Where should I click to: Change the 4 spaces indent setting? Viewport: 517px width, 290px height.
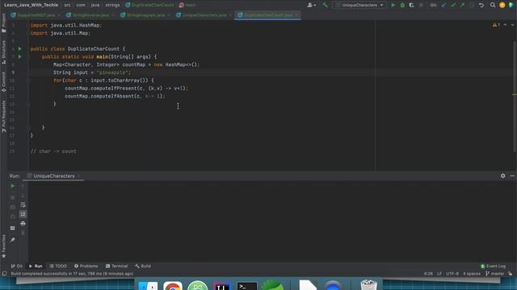pyautogui.click(x=472, y=274)
